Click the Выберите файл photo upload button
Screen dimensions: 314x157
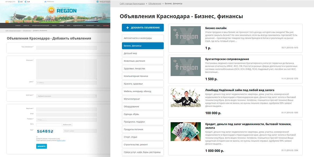67,125
